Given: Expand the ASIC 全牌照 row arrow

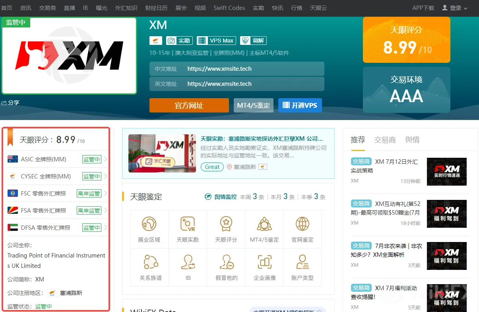Looking at the screenshot, I should (105, 159).
